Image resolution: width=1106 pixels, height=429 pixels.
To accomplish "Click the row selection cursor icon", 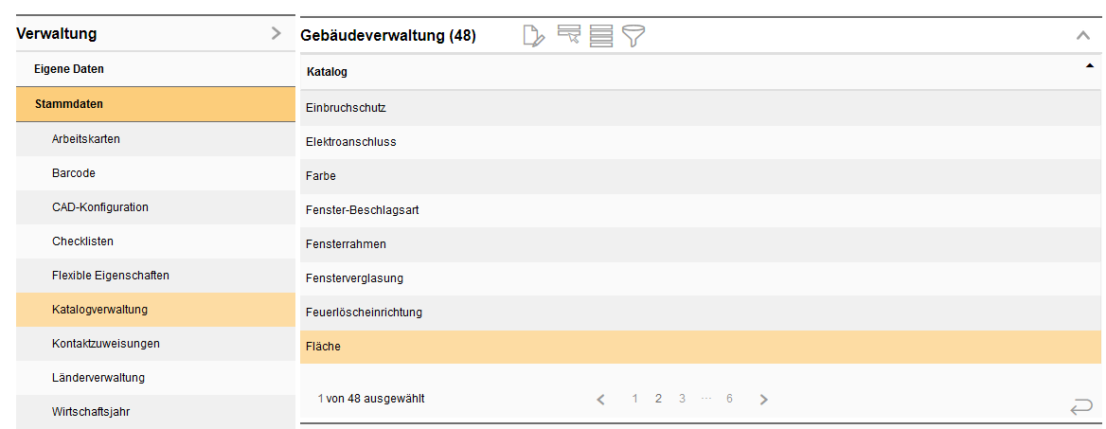I will [569, 36].
